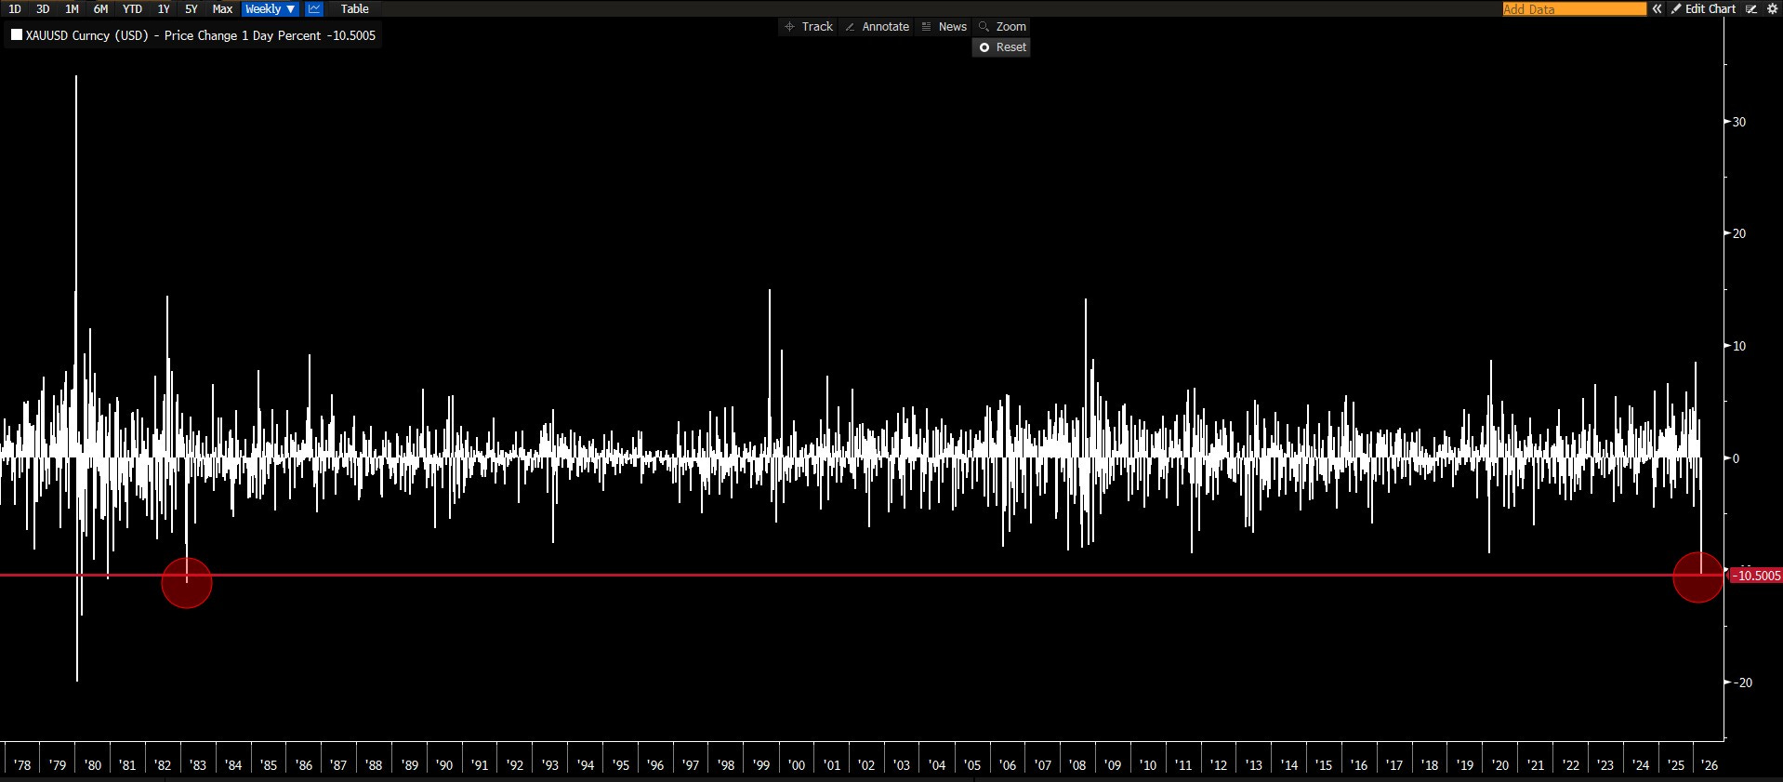Switch to Table view
Screen dimensions: 1783x782
pyautogui.click(x=354, y=9)
